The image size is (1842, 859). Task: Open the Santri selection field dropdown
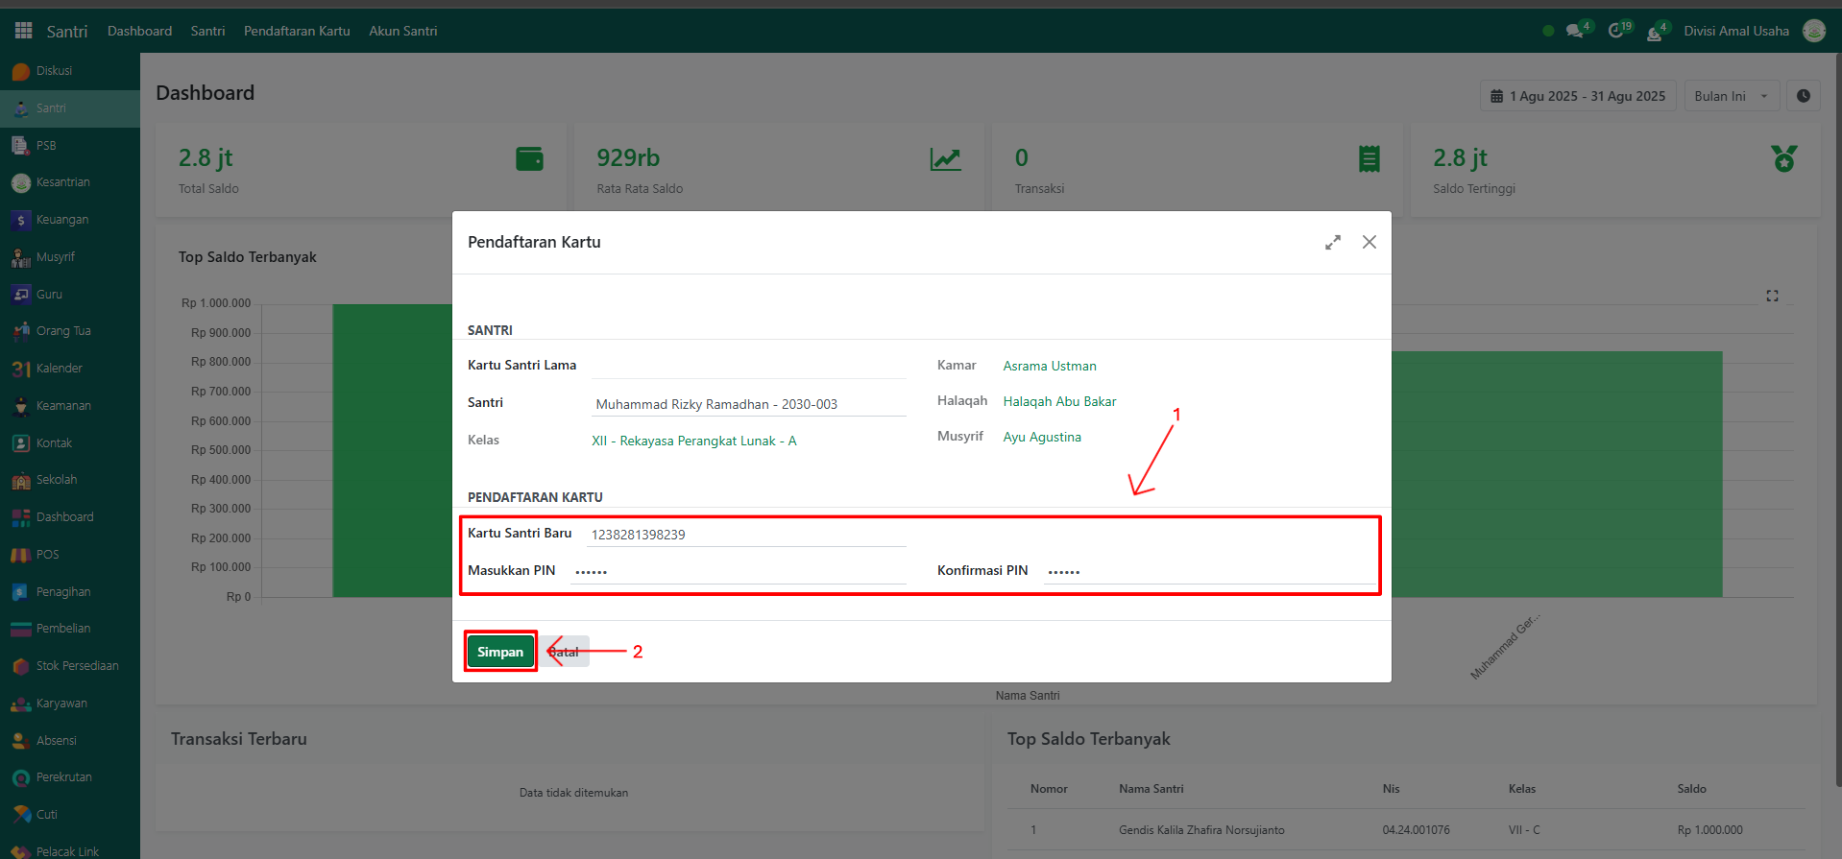(x=747, y=404)
